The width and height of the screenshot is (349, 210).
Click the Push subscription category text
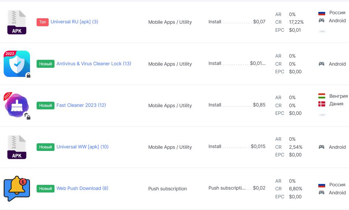pyautogui.click(x=168, y=189)
